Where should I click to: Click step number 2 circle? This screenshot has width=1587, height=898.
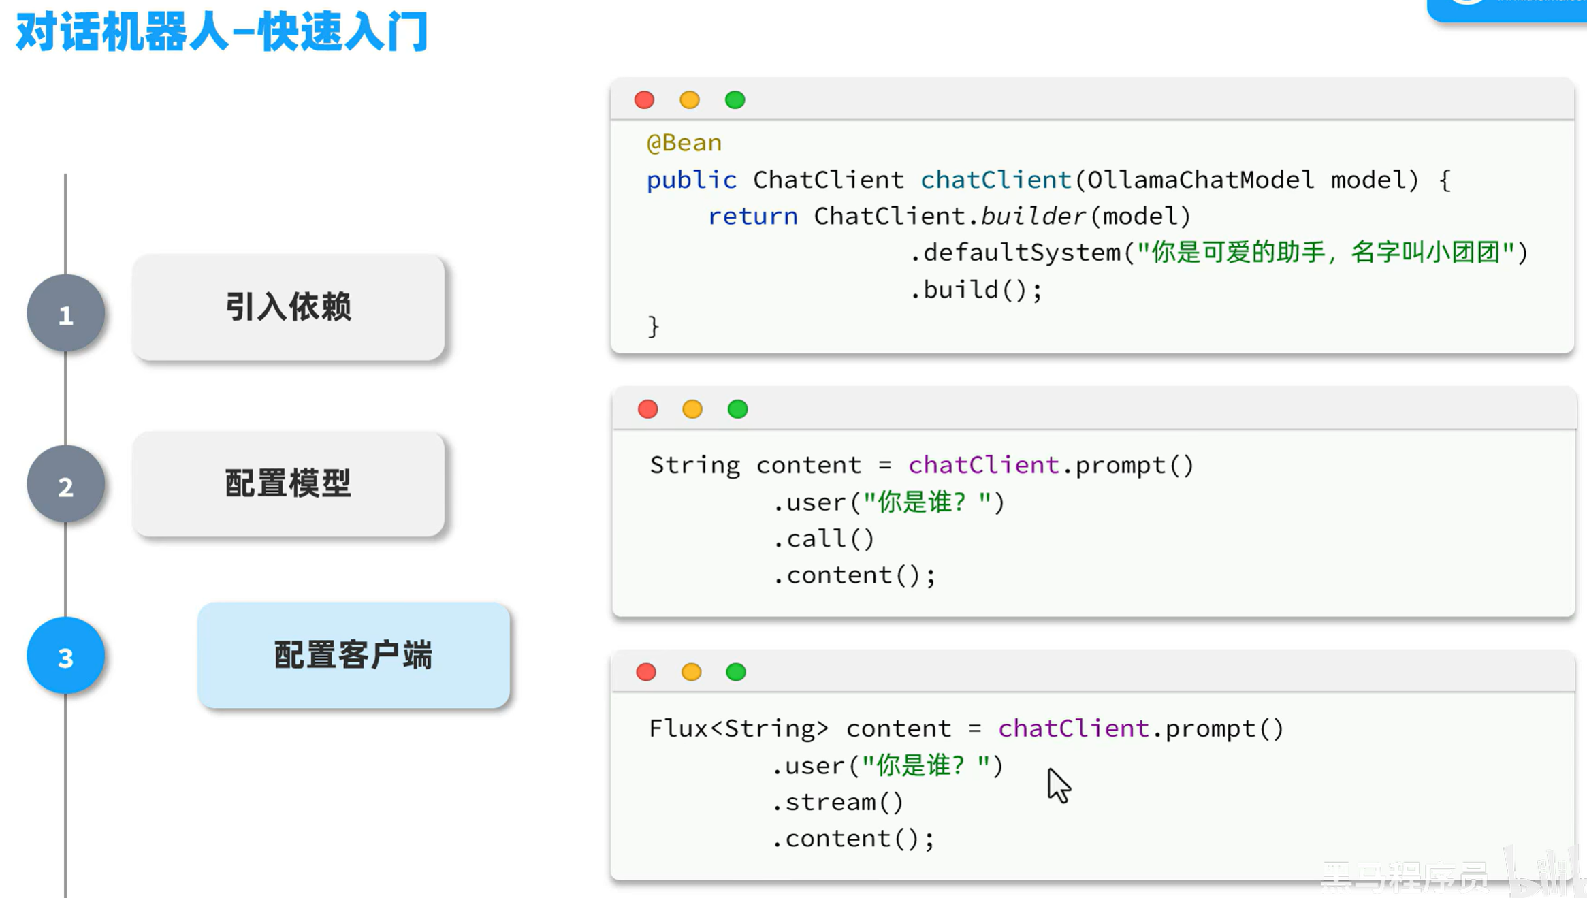[x=65, y=485]
